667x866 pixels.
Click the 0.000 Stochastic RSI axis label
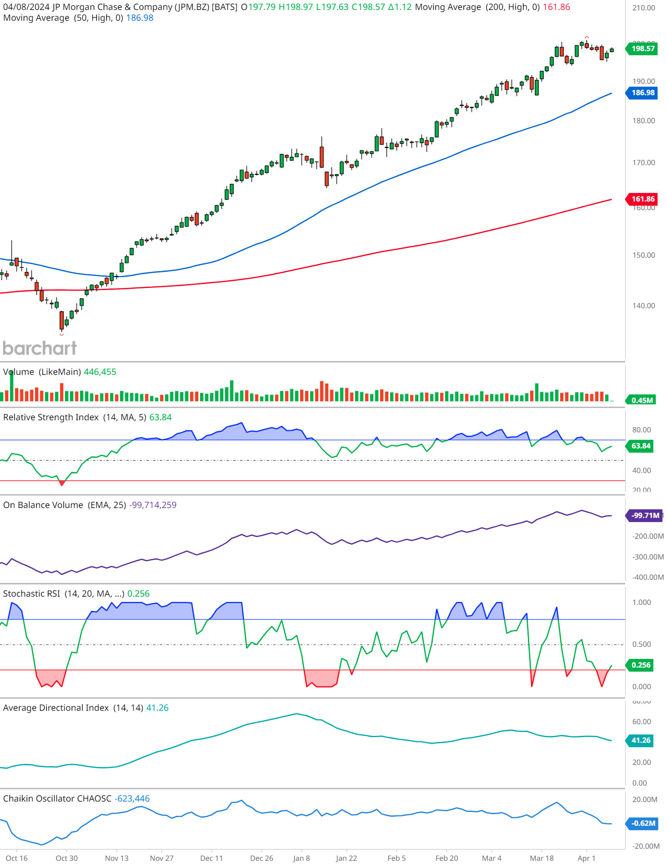[x=642, y=687]
